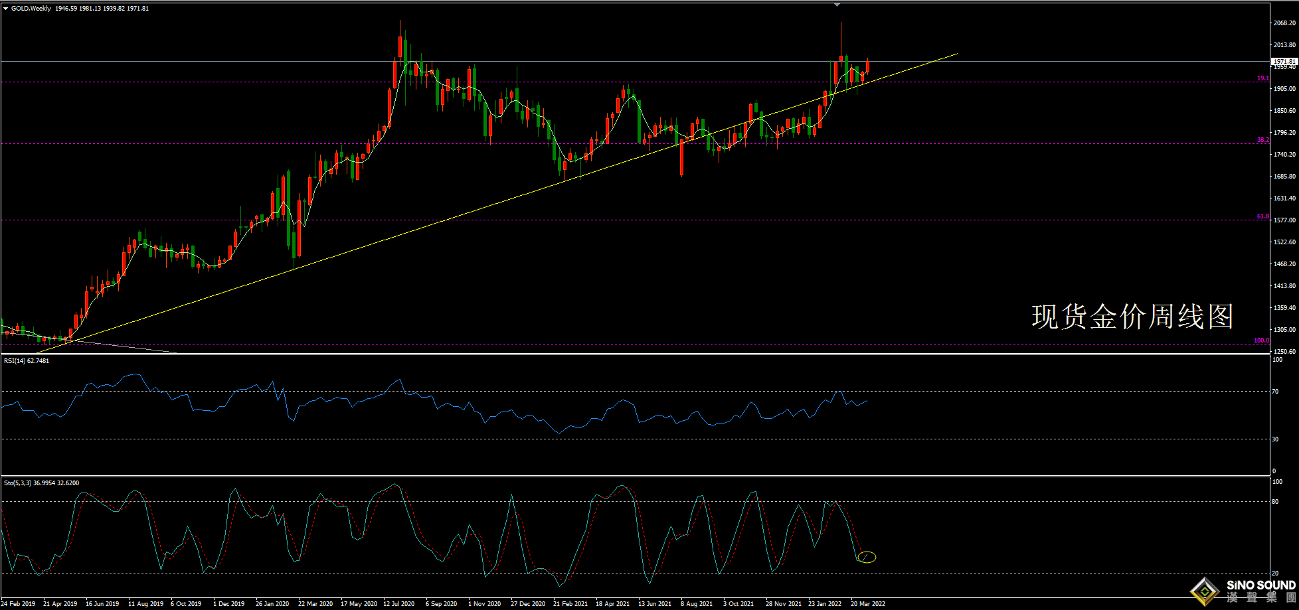
Task: Select the 38.2 Fibonacci level label
Action: pyautogui.click(x=1262, y=140)
